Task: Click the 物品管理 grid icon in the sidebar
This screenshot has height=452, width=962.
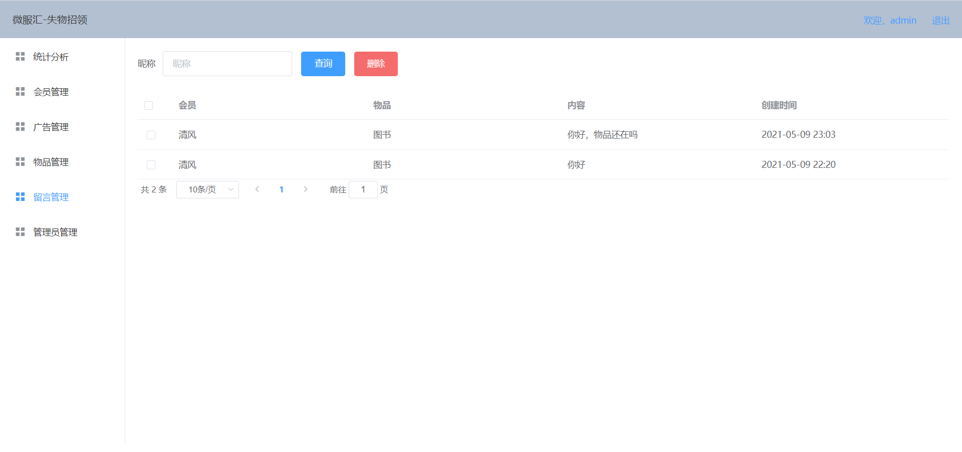Action: tap(20, 161)
